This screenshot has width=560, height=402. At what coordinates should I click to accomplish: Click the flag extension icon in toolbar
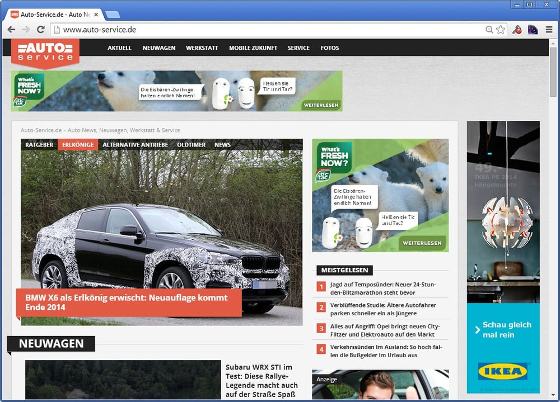[533, 30]
